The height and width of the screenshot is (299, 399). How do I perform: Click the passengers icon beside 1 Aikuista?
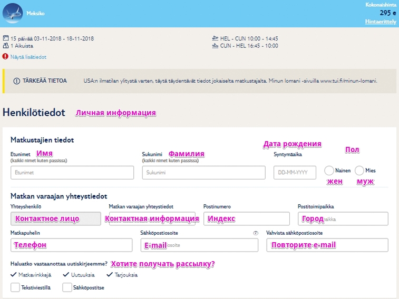(6, 46)
